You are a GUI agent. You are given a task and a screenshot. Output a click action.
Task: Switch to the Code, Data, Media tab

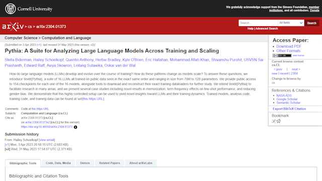tap(58, 163)
